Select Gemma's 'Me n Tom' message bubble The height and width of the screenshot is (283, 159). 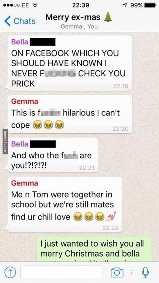[x=65, y=204]
